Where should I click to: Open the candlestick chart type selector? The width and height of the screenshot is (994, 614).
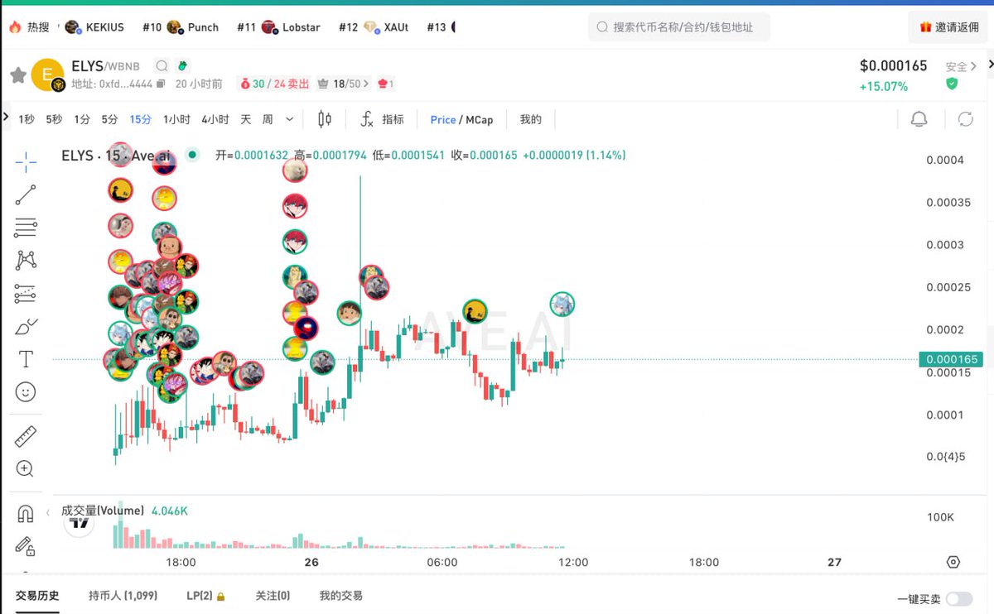tap(325, 119)
